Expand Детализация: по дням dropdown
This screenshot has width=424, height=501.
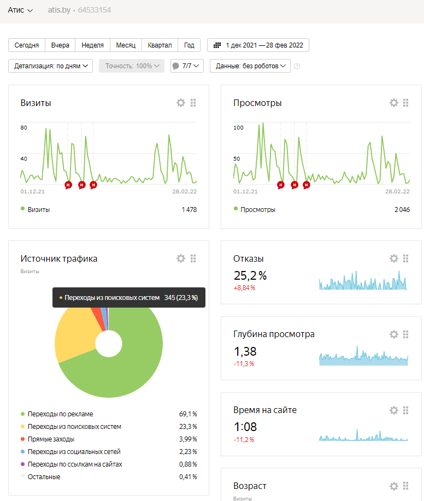(x=50, y=66)
